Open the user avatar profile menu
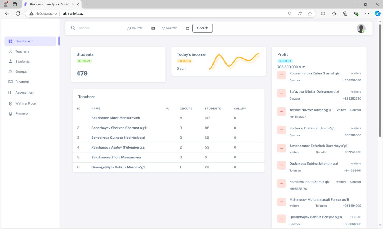The height and width of the screenshot is (229, 383). coord(361,28)
